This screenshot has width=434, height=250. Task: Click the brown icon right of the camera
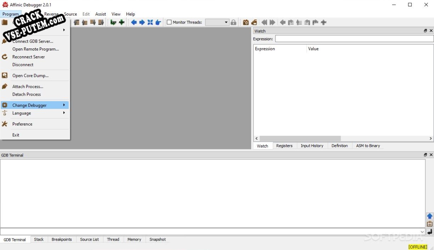(x=254, y=22)
